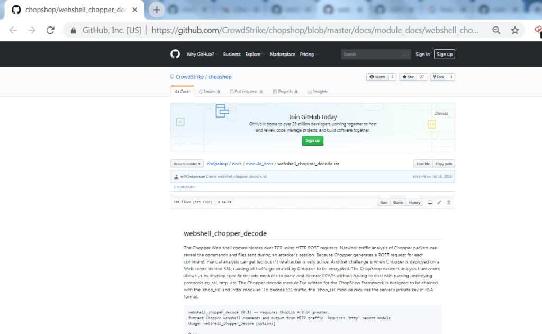
Task: Dismiss the Join GitHub today banner
Action: (441, 113)
